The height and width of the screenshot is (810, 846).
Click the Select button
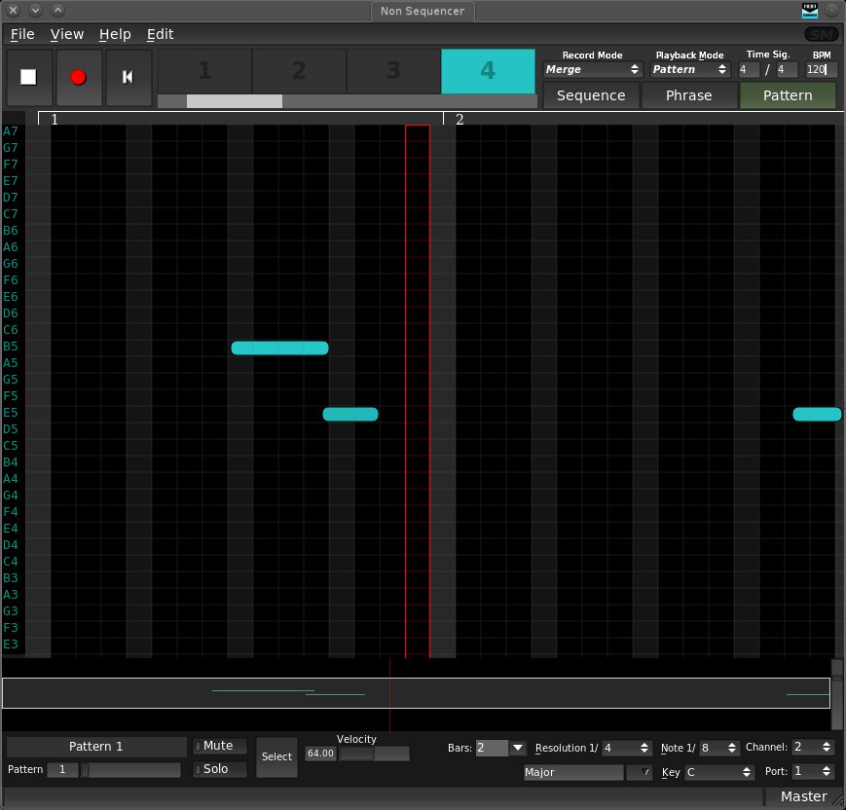[x=276, y=756]
